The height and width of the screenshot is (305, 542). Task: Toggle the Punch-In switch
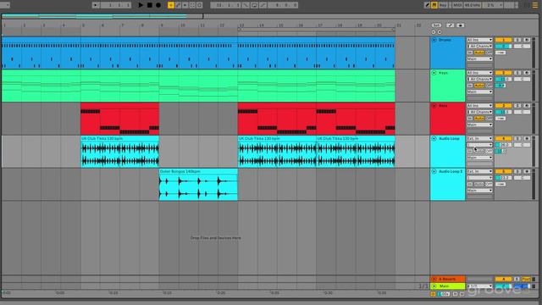click(246, 5)
